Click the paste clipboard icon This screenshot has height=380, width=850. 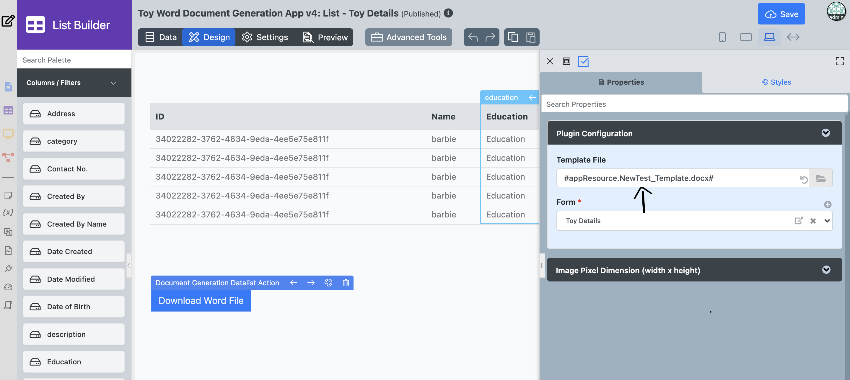[531, 37]
